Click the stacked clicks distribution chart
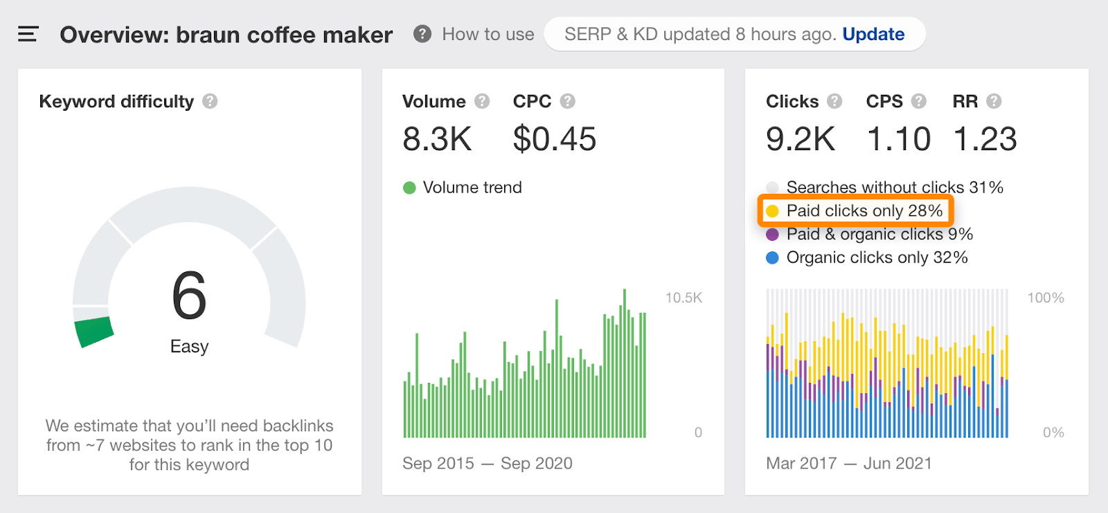The width and height of the screenshot is (1108, 513). (887, 374)
